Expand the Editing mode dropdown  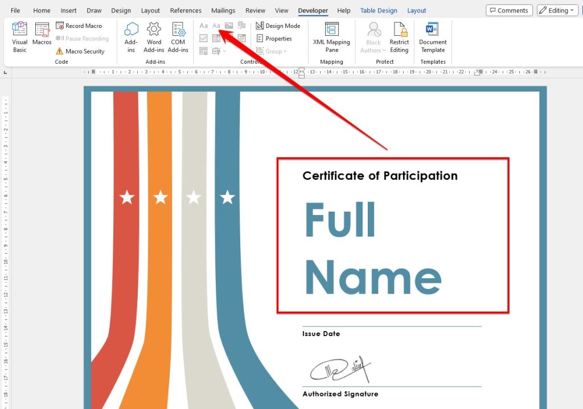click(x=557, y=10)
